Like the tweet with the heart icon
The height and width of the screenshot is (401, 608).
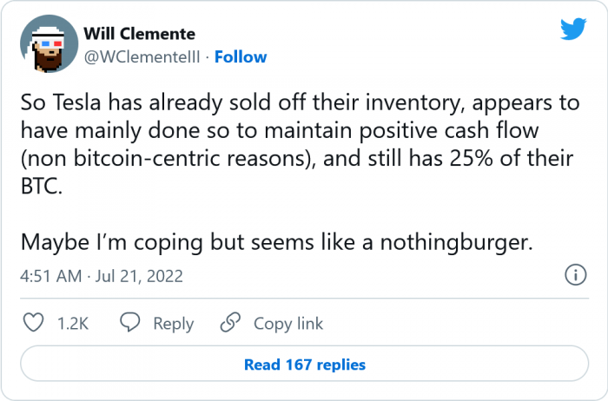(x=33, y=323)
